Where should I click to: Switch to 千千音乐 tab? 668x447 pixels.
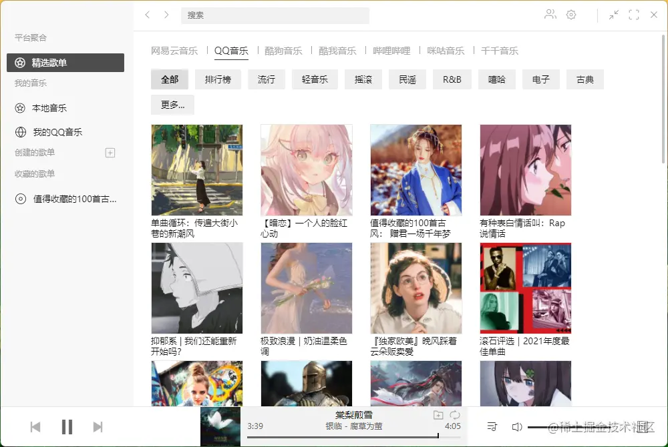499,51
